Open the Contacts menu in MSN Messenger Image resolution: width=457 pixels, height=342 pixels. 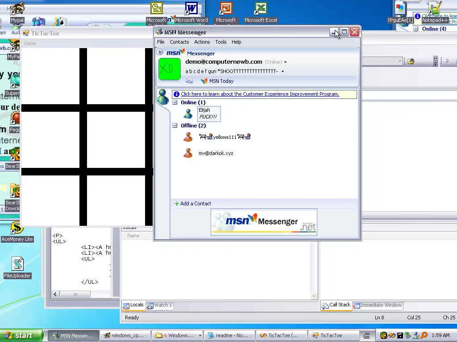(179, 42)
